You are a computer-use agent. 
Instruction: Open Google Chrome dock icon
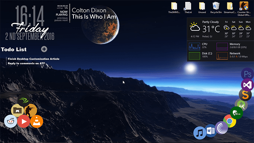[x=230, y=121]
